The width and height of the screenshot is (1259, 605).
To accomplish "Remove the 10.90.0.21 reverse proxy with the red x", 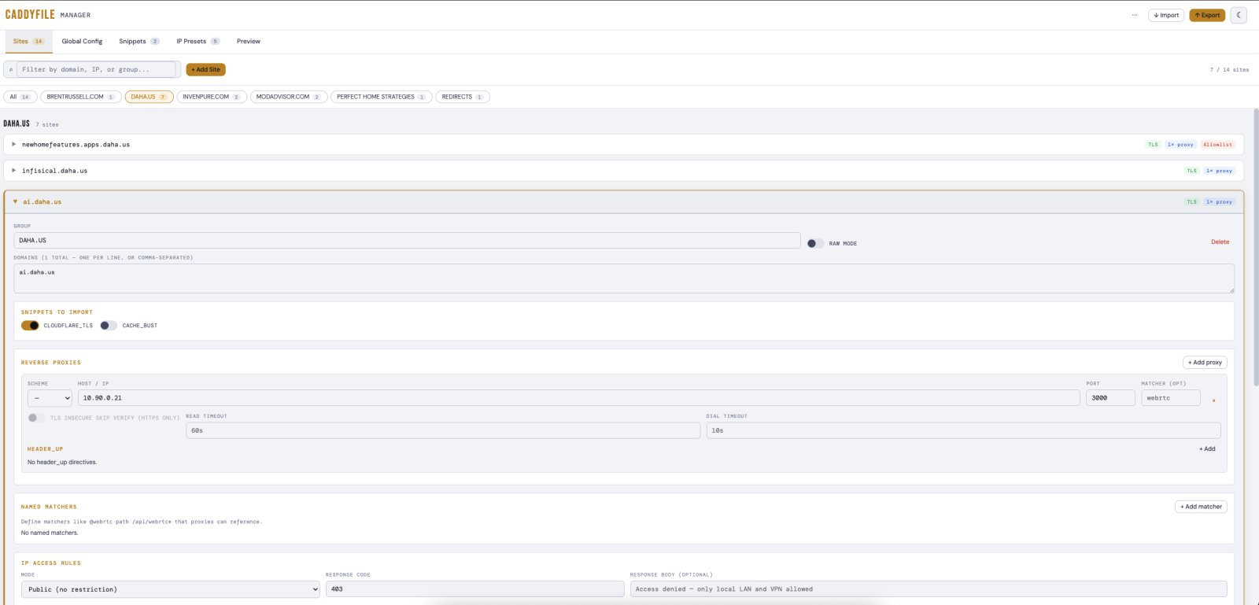I will point(1213,400).
